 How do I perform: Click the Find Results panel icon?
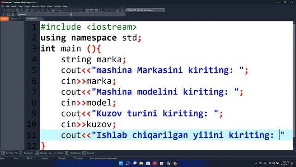(x=67, y=153)
